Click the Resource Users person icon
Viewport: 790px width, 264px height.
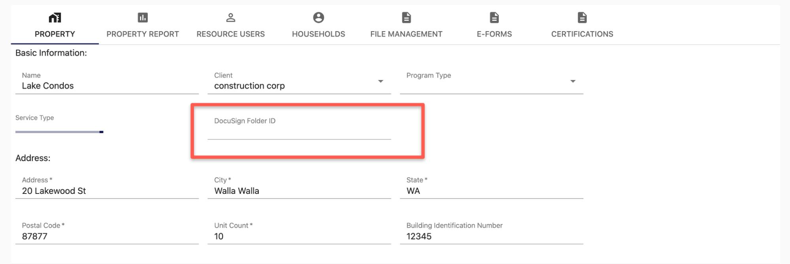pos(230,18)
